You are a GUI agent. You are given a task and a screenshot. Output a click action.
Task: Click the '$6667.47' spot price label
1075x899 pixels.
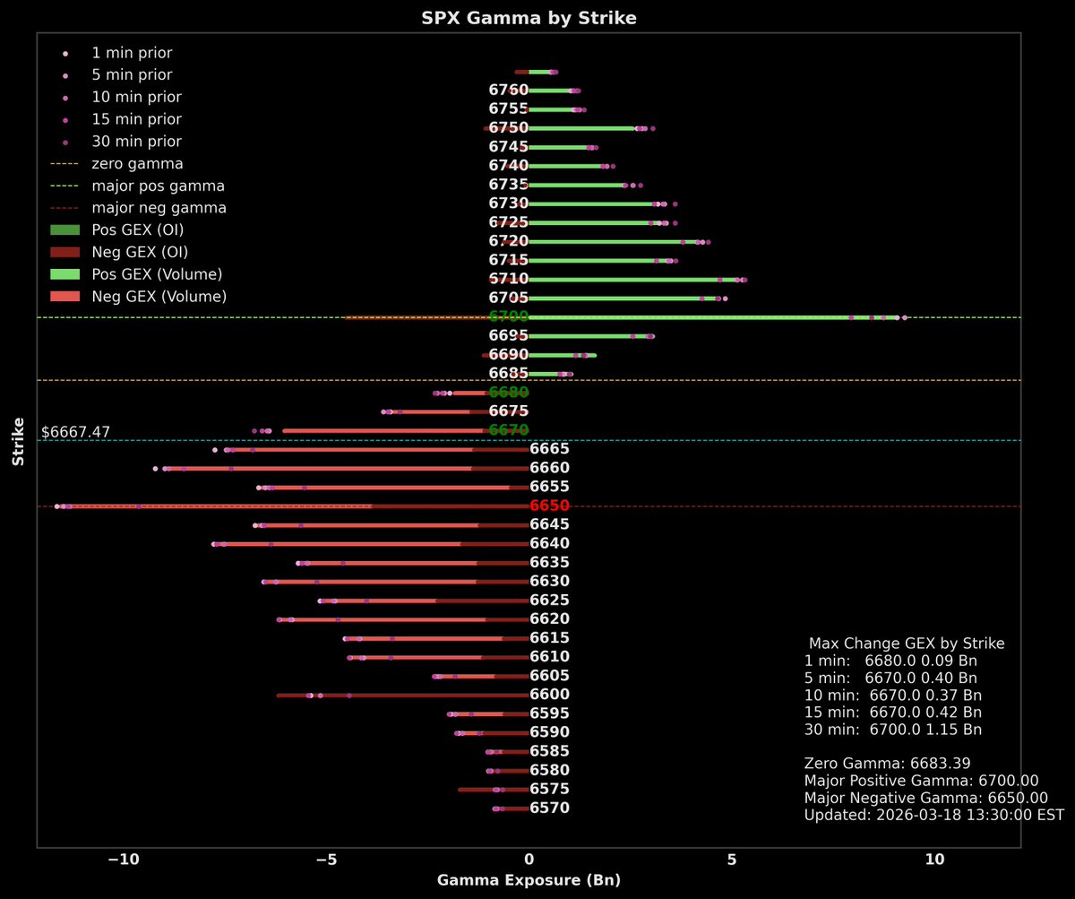[75, 432]
